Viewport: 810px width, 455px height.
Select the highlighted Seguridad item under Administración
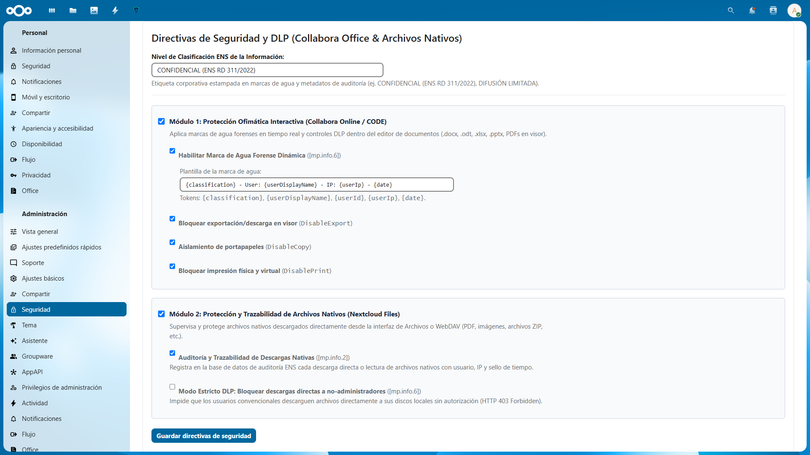pyautogui.click(x=67, y=310)
